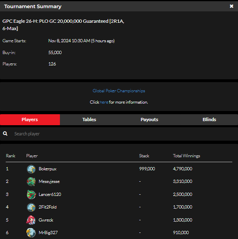Open the Blinds tab
This screenshot has height=239, width=238.
[x=209, y=119]
